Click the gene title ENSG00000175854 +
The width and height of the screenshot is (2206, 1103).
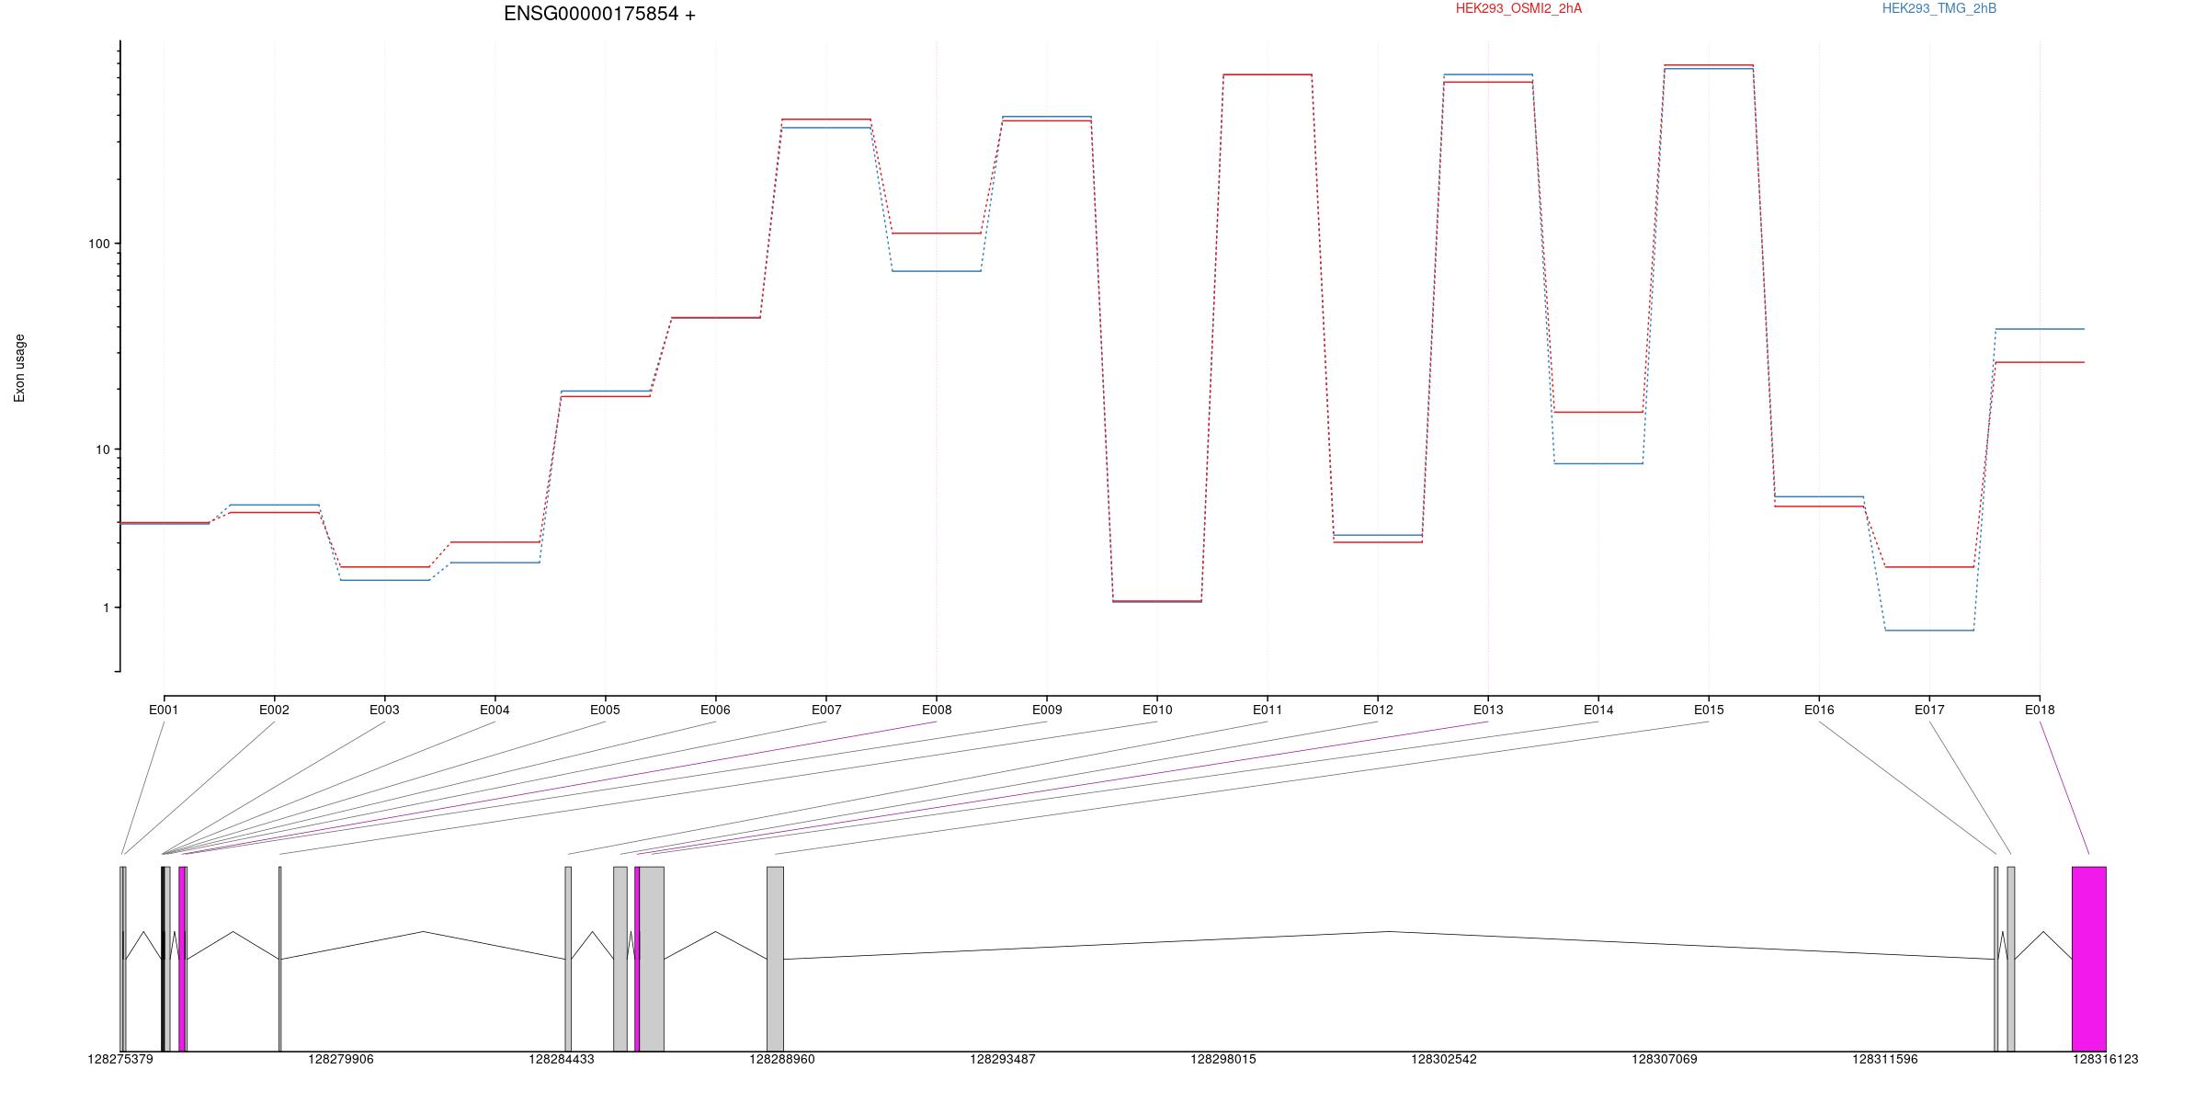pyautogui.click(x=599, y=14)
